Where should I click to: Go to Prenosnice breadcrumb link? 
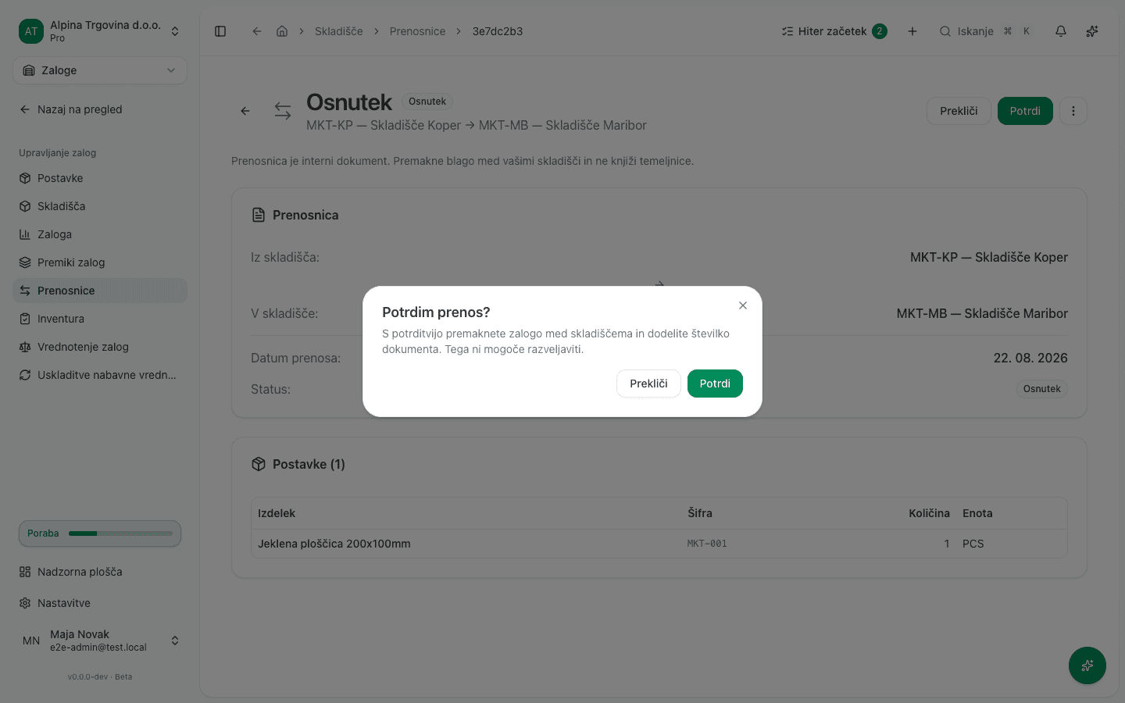[x=417, y=31]
